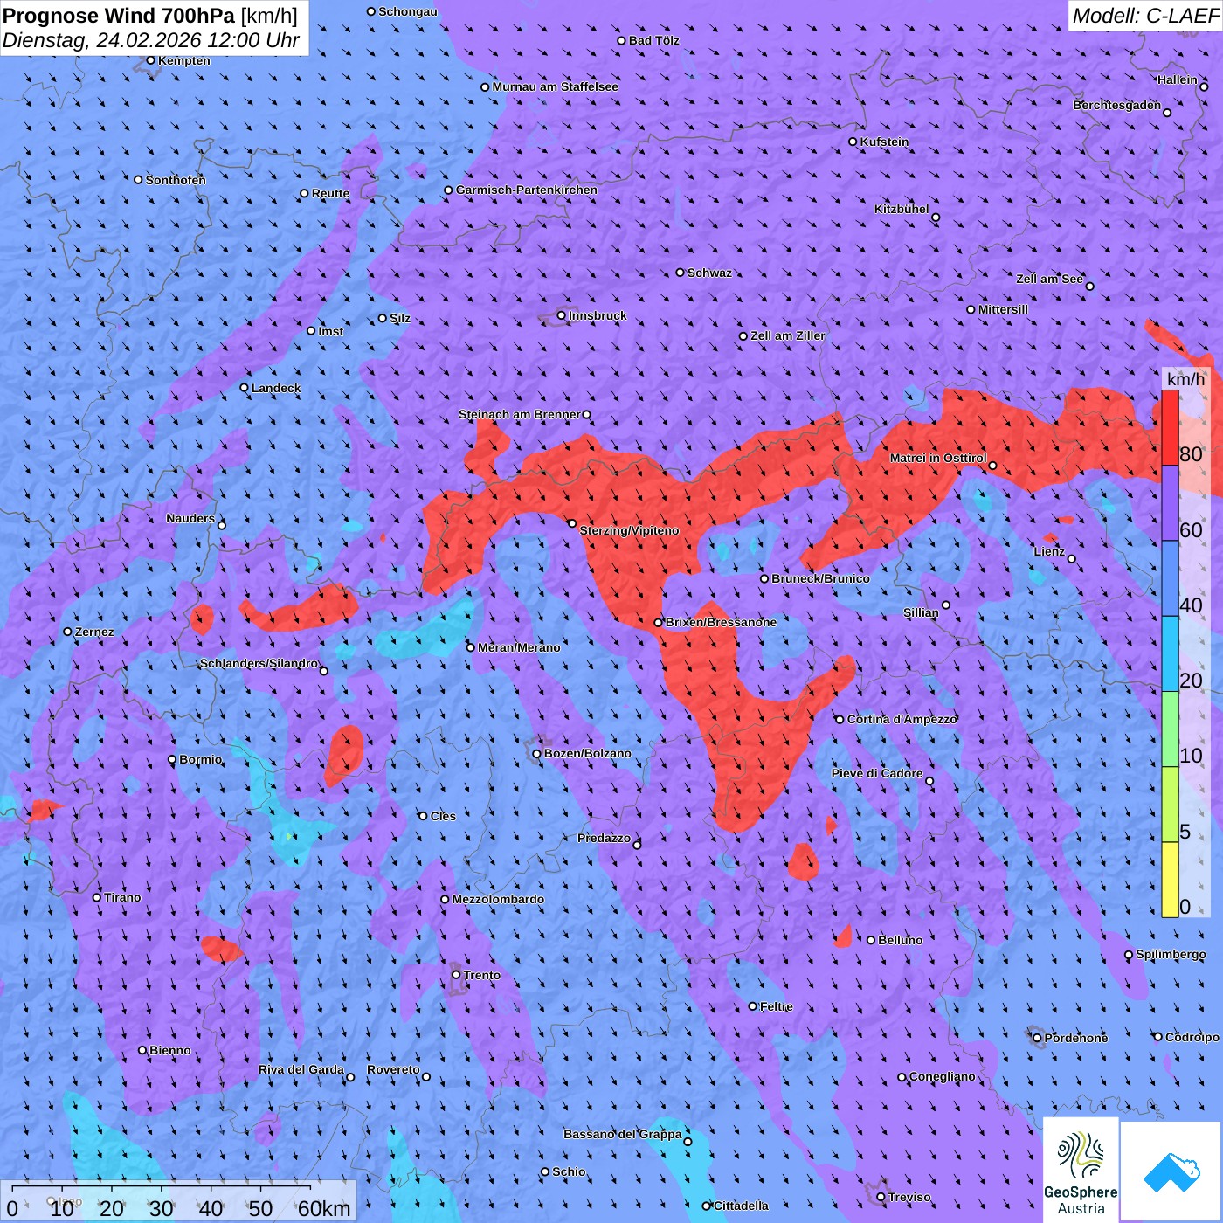This screenshot has width=1223, height=1223.
Task: Click the Sillian city label
Action: [921, 612]
